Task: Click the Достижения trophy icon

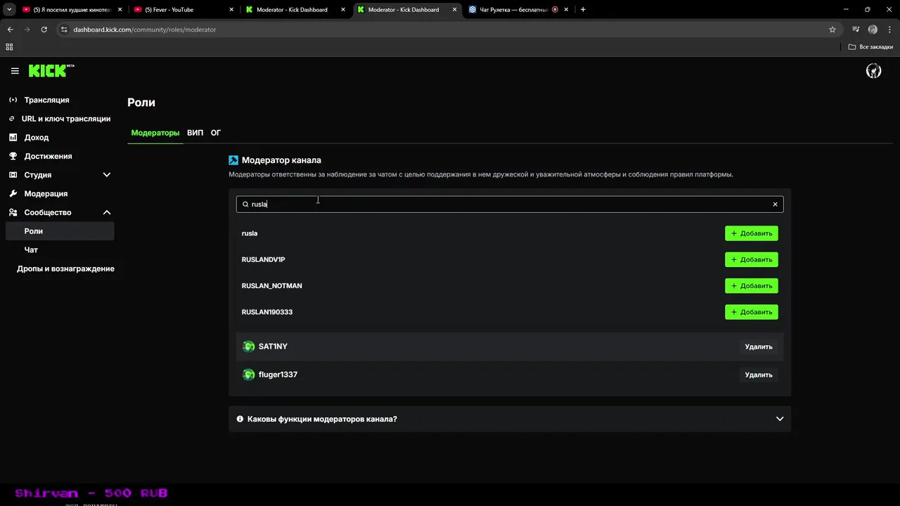Action: (x=13, y=156)
